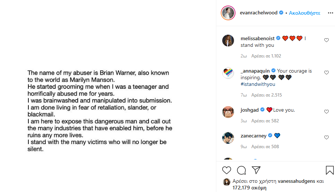Click _annapaquin's rainbow heart avatar
Image resolution: width=335 pixels, height=192 pixels.
coord(228,73)
